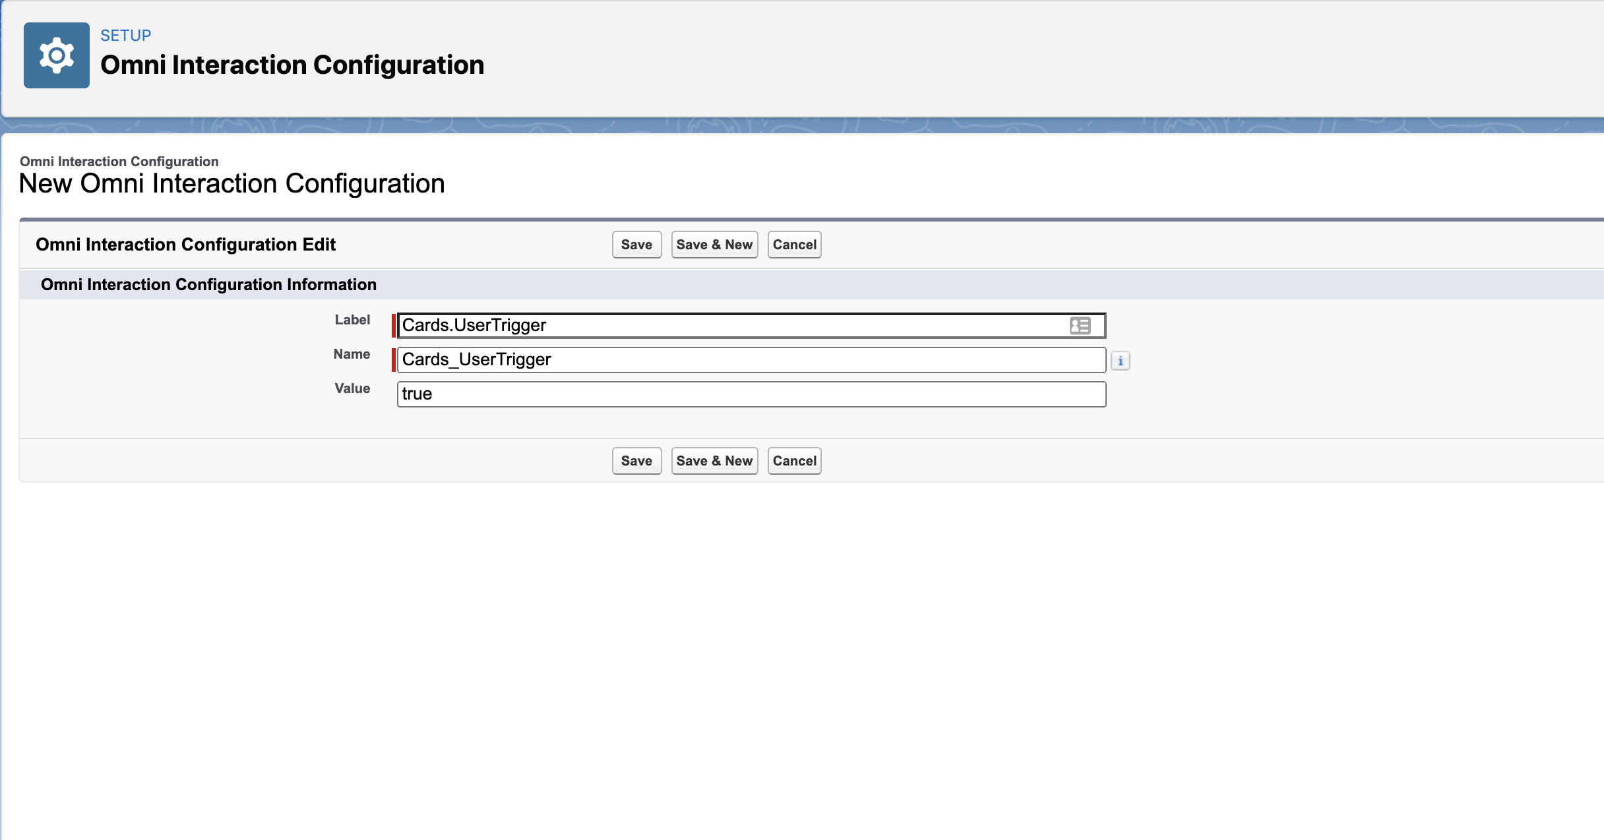Click the New Omni Interaction Configuration page title
This screenshot has width=1604, height=840.
[231, 185]
